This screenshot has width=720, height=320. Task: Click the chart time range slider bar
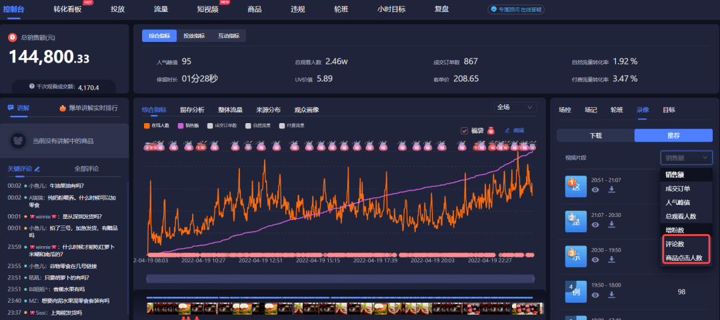point(340,278)
